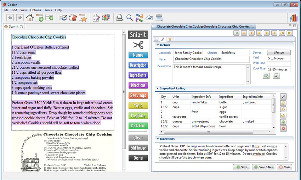Collapse the Directions section
Screen dimensions: 301x180
pos(158,139)
